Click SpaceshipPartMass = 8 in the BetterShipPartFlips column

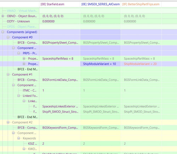[139, 59]
